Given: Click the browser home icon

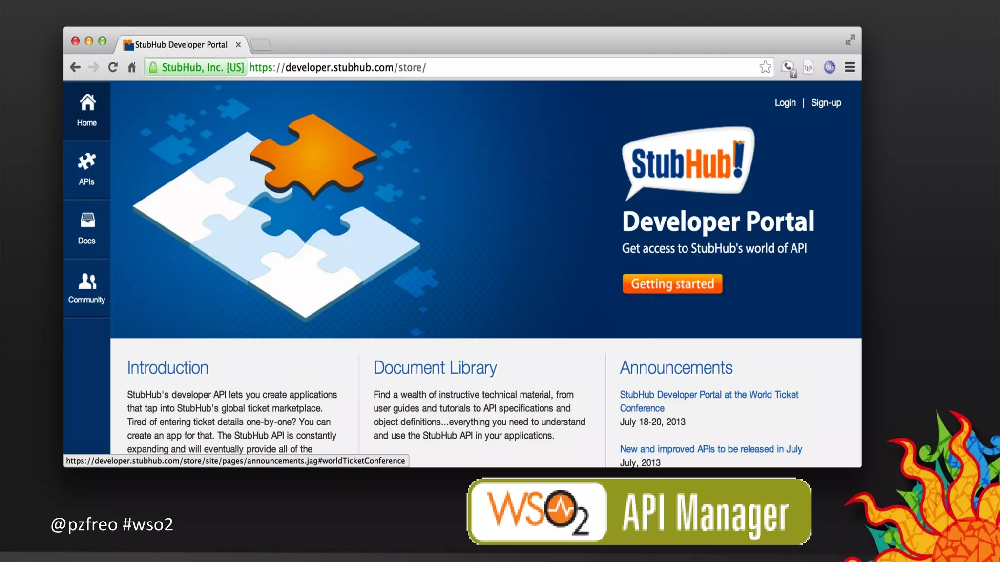Looking at the screenshot, I should (x=132, y=67).
